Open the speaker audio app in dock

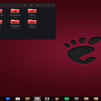coord(77,99)
